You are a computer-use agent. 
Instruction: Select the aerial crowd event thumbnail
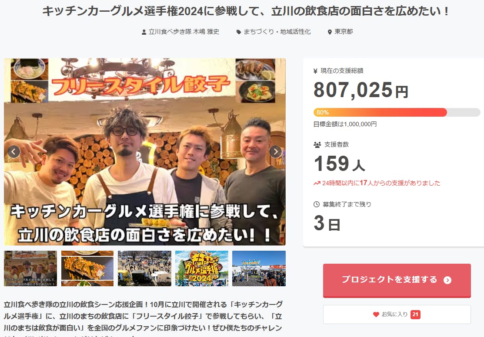pos(144,268)
